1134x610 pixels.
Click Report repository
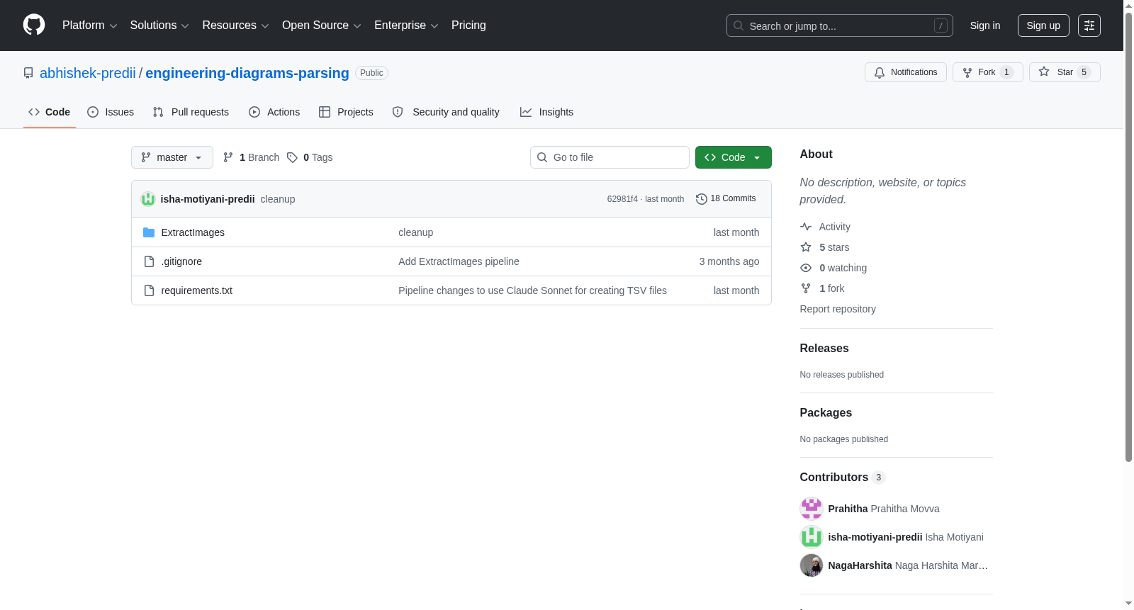coord(838,309)
